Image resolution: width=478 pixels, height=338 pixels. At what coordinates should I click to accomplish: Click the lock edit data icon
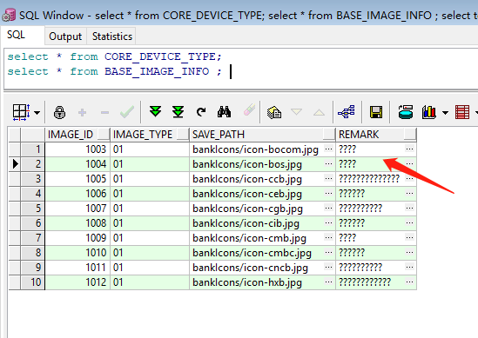click(x=59, y=113)
